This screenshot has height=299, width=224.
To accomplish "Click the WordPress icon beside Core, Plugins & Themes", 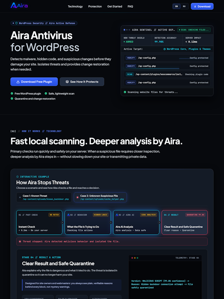I will pos(164,49).
